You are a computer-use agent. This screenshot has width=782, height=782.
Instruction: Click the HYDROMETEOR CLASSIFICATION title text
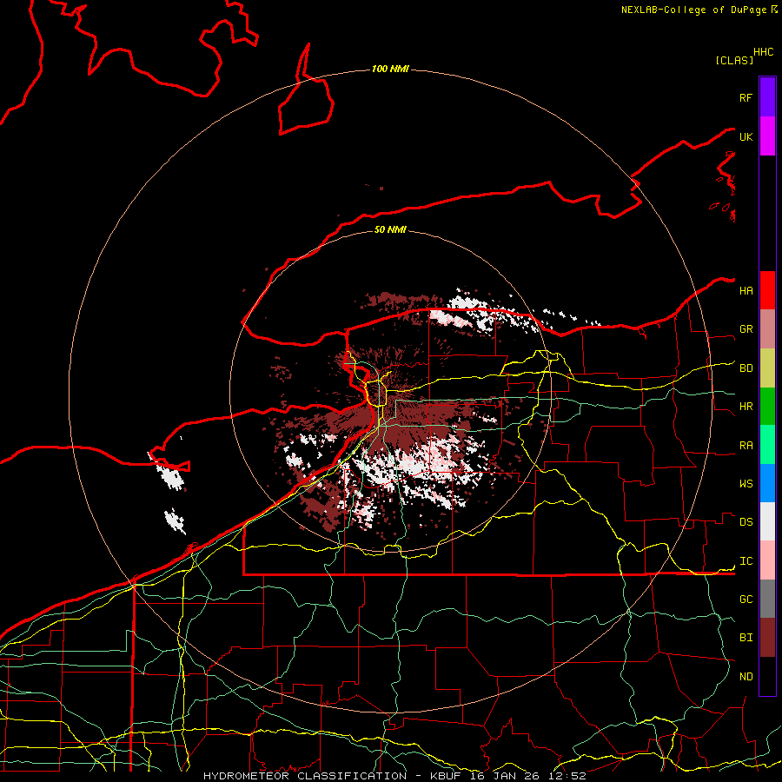click(x=305, y=776)
